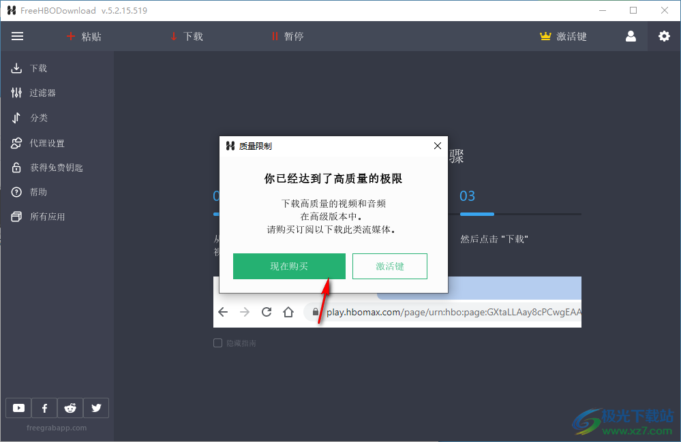The height and width of the screenshot is (442, 681).
Task: Visit freegrabapp.com link
Action: (57, 428)
